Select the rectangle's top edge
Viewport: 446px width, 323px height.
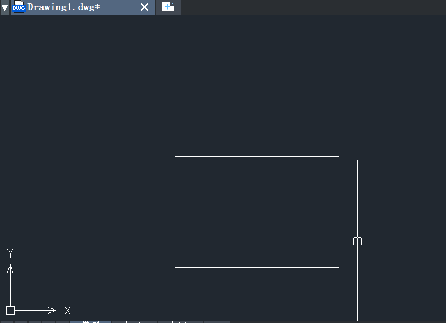tap(257, 156)
